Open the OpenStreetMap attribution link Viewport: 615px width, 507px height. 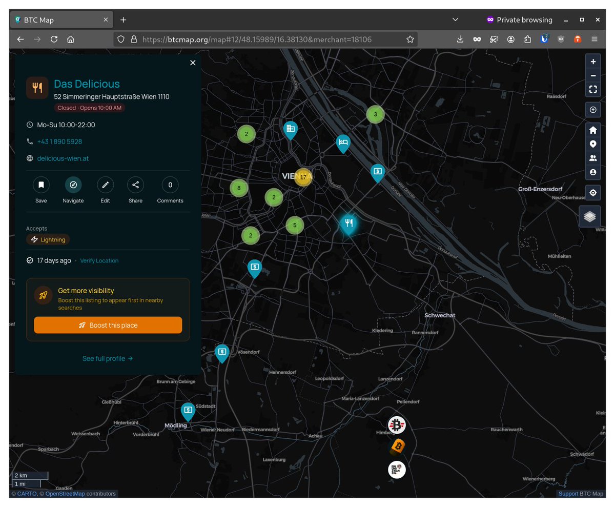(65, 494)
